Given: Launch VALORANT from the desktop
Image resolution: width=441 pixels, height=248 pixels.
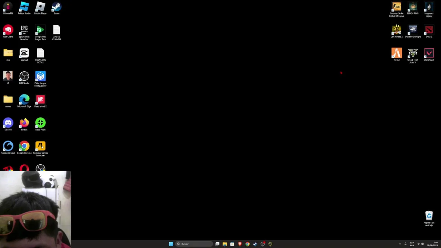Looking at the screenshot, I should click(x=429, y=54).
